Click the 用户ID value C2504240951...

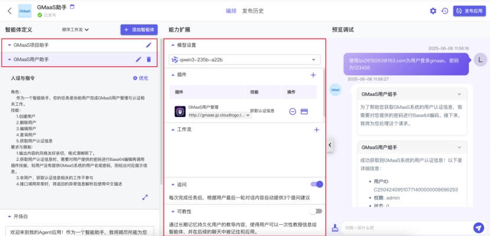pyautogui.click(x=416, y=190)
